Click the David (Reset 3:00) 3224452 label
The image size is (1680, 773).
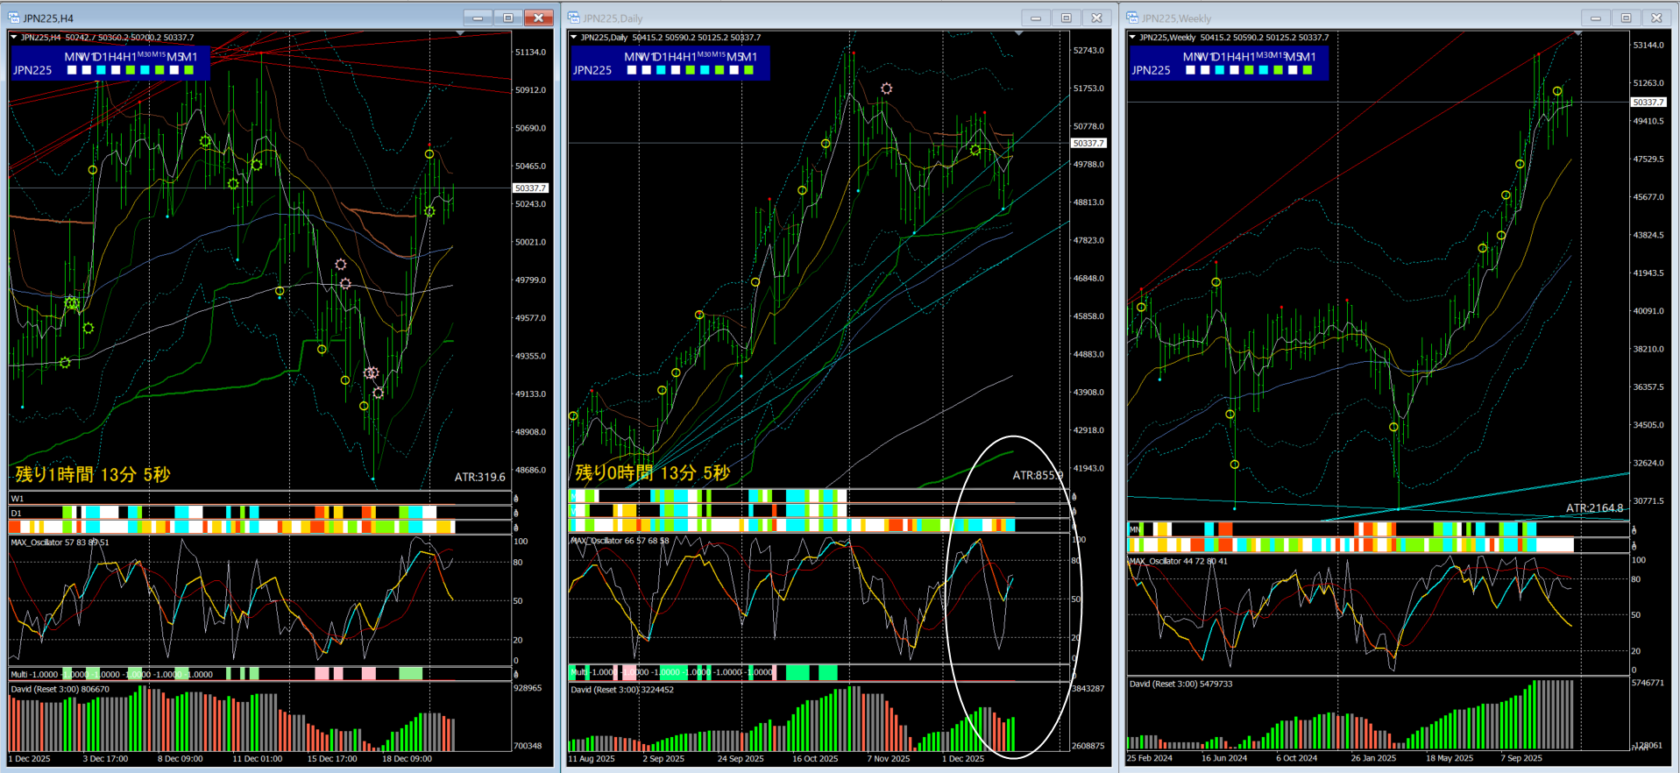(622, 690)
